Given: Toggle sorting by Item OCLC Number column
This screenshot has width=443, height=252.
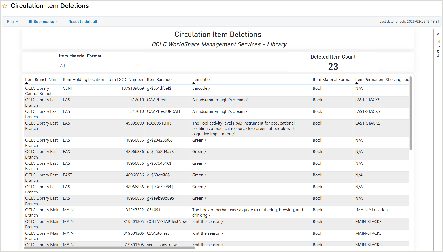Looking at the screenshot, I should pyautogui.click(x=125, y=79).
